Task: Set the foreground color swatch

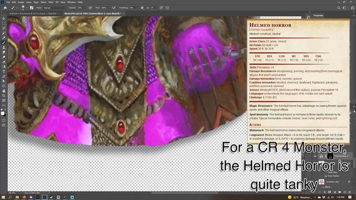Action: (x=2, y=113)
